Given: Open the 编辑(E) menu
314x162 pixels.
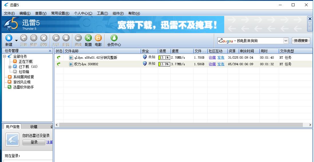Looking at the screenshot, I should tap(25, 13).
